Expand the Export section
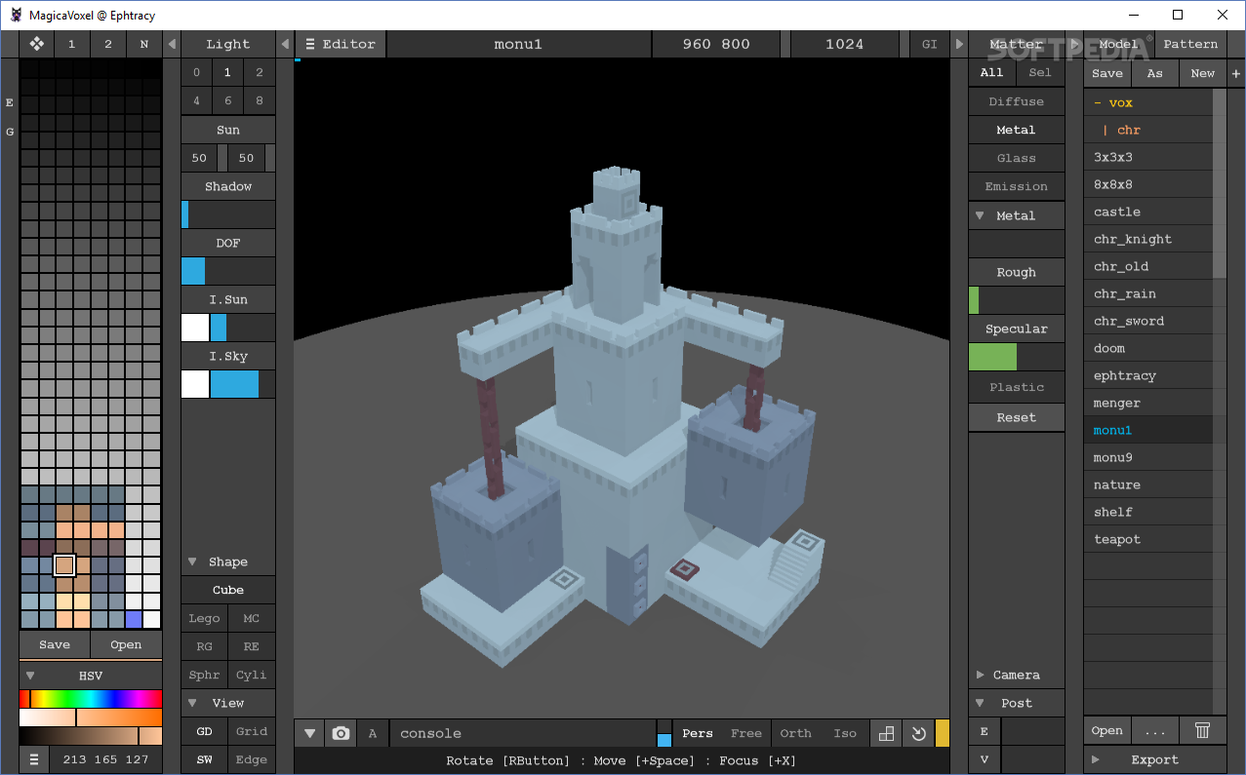Viewport: 1246px width, 775px height. 1096,759
